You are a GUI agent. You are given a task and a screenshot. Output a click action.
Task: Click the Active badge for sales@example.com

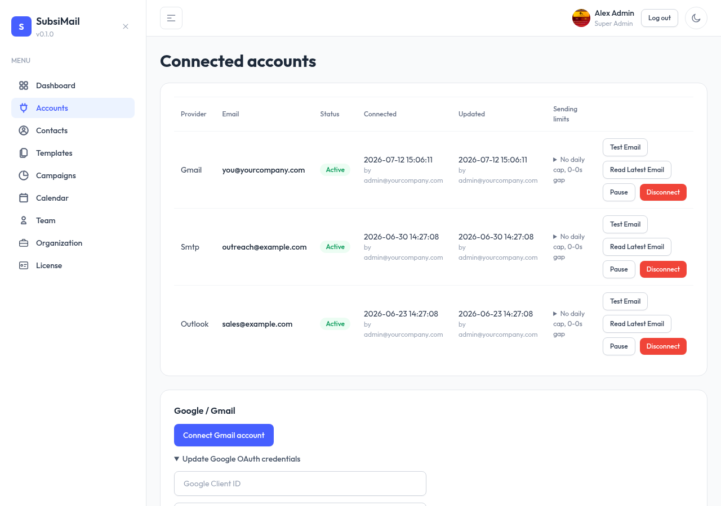[x=335, y=324]
